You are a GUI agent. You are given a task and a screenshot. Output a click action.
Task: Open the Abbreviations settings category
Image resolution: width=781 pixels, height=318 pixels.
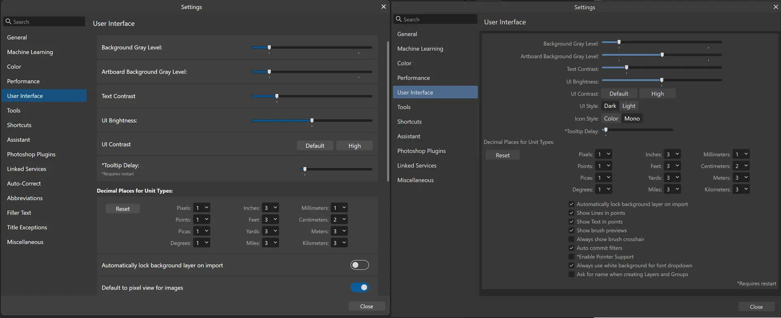(25, 198)
